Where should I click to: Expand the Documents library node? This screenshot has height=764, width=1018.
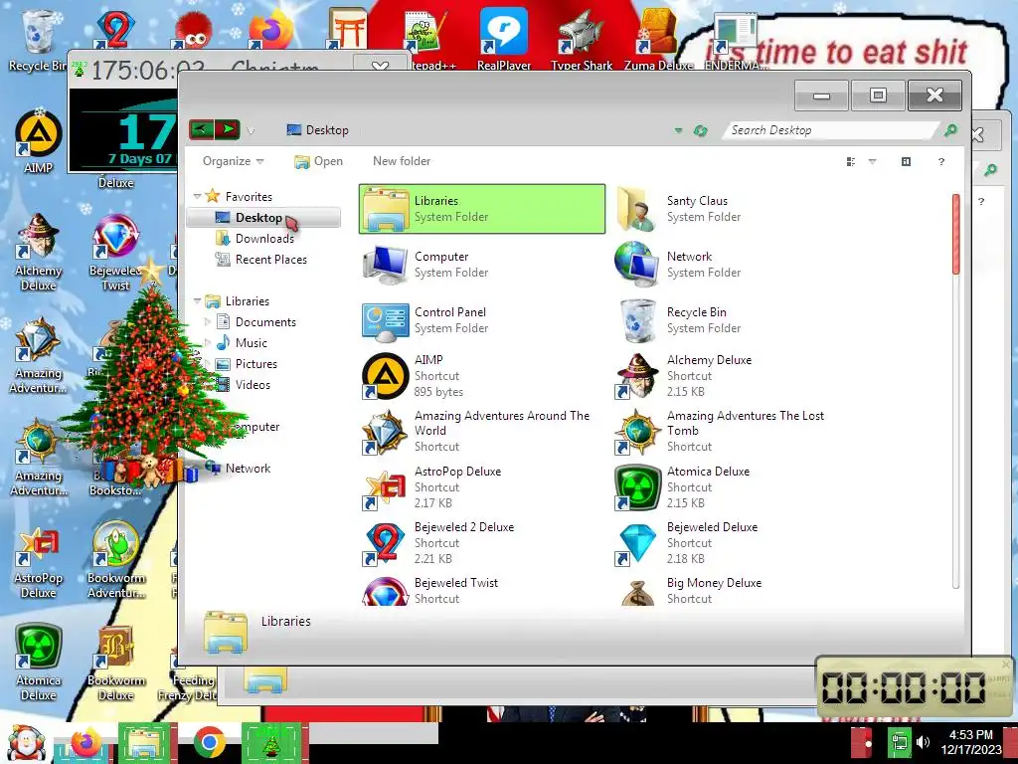click(x=208, y=322)
